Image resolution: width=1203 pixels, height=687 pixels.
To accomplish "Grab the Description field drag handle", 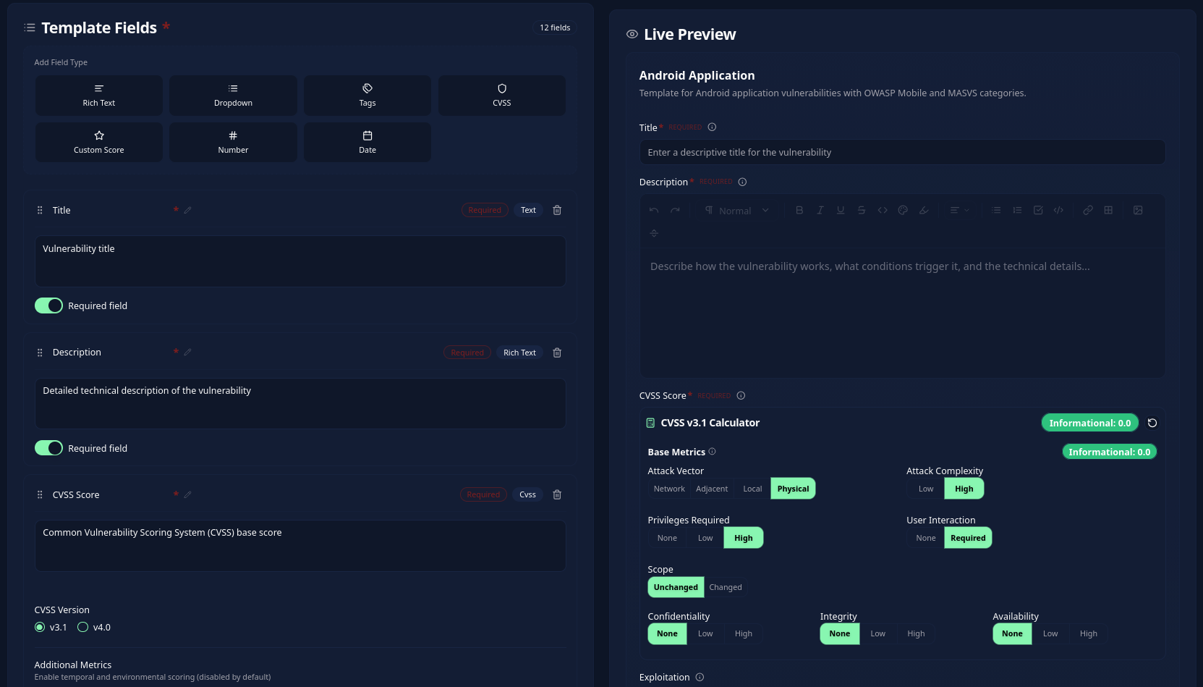I will coord(40,353).
